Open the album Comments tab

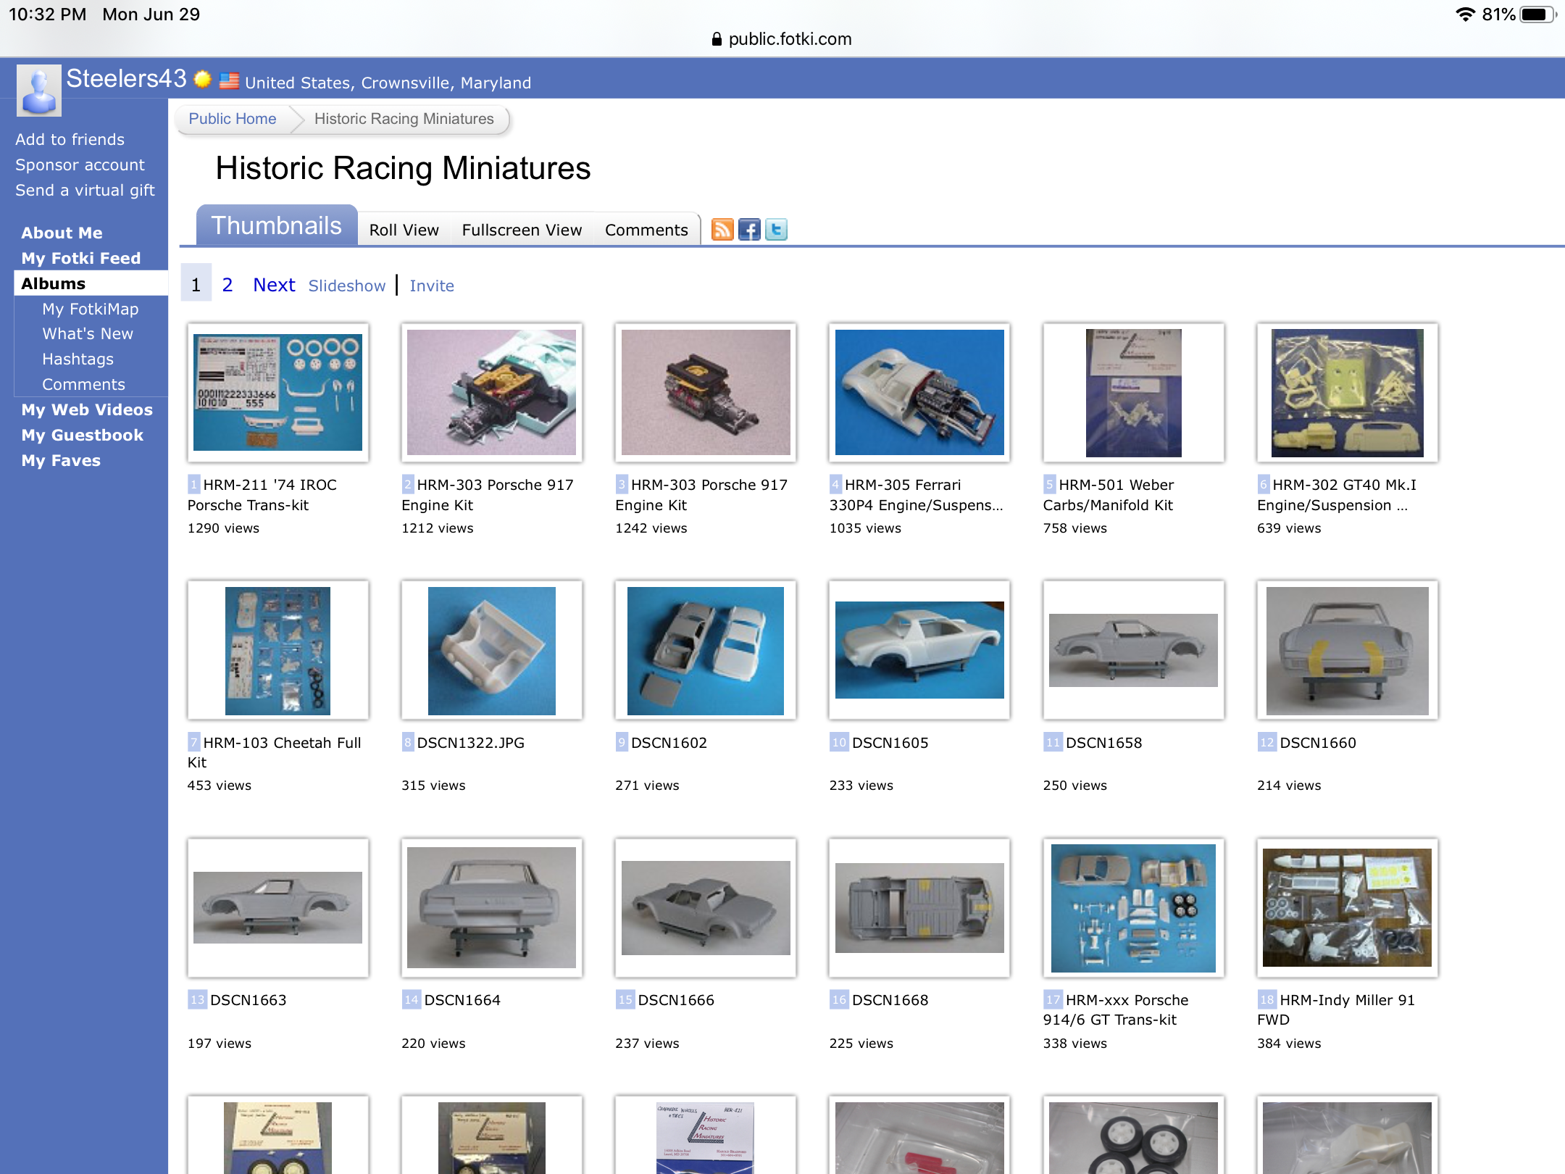coord(646,230)
